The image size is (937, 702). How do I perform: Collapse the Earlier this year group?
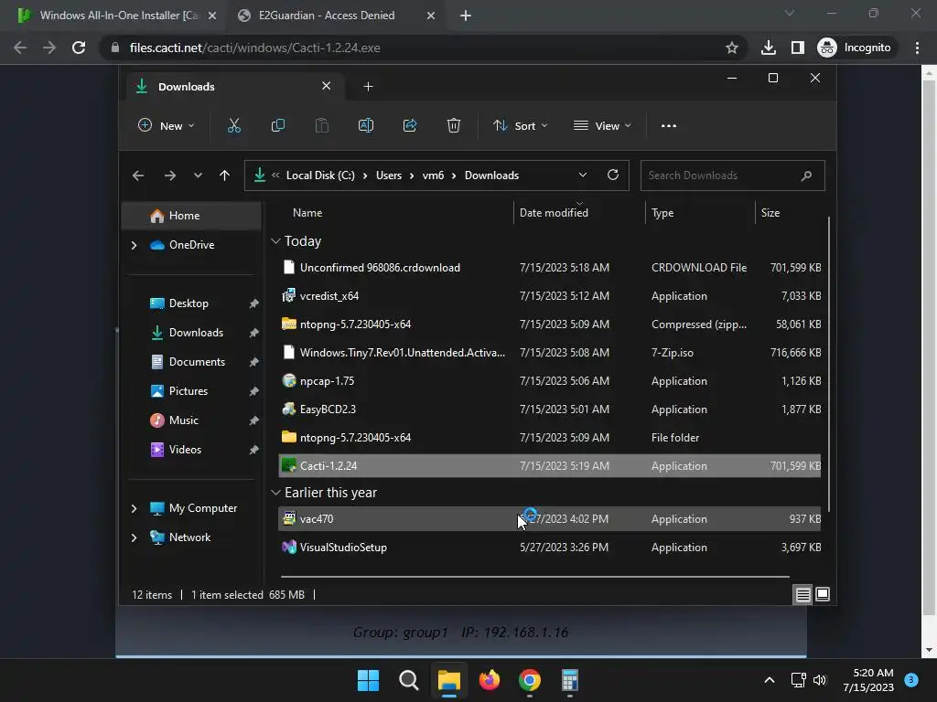point(275,493)
